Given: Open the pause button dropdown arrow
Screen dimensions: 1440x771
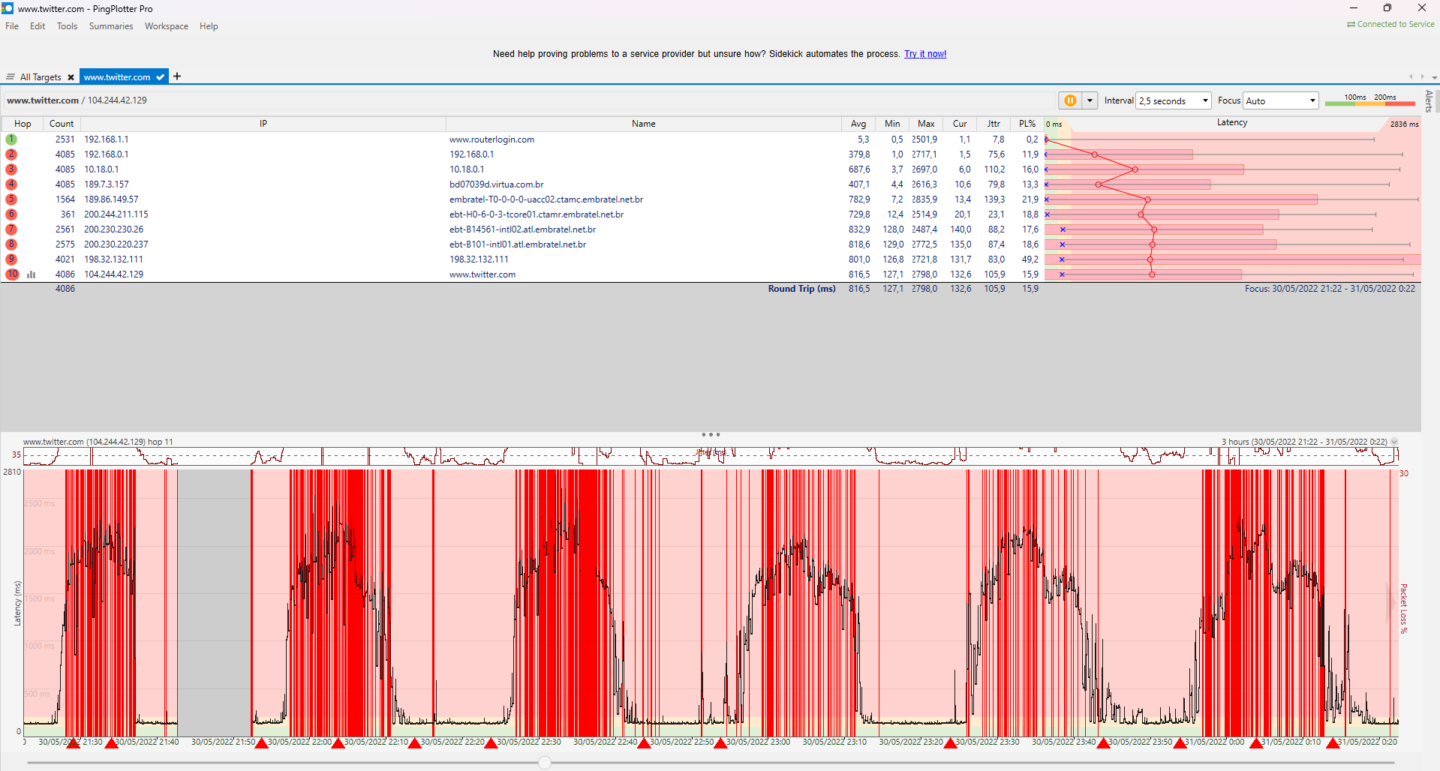Looking at the screenshot, I should pos(1090,100).
